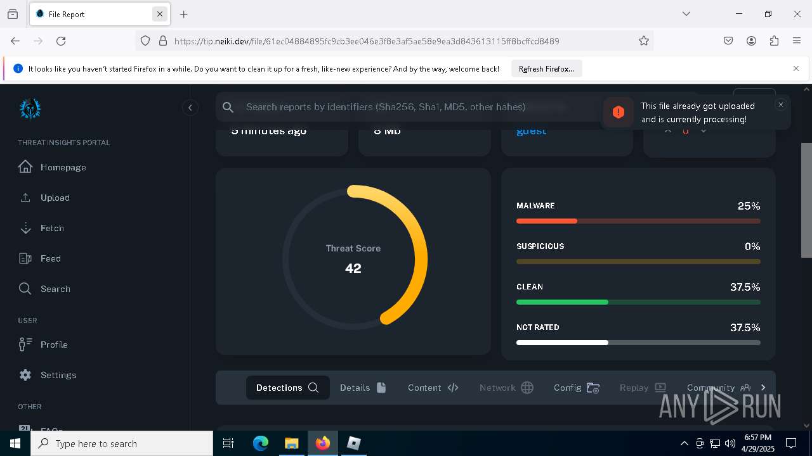Click the tracking protection shield icon
This screenshot has width=812, height=456.
click(x=145, y=41)
